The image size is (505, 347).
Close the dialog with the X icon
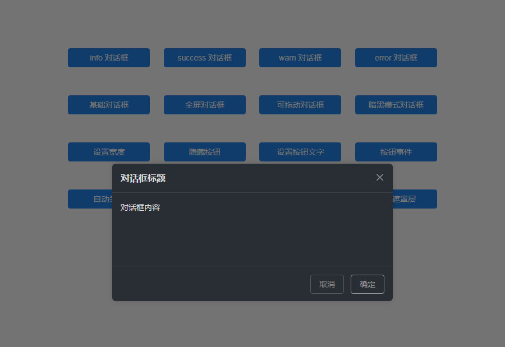click(x=380, y=178)
